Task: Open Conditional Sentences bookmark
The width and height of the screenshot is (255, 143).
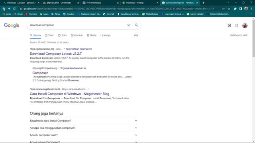Action: [x=128, y=14]
